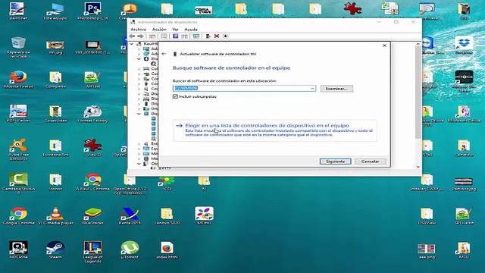Open the Renta 2015 desktop shortcut
The image size is (485, 273).
pos(130,215)
